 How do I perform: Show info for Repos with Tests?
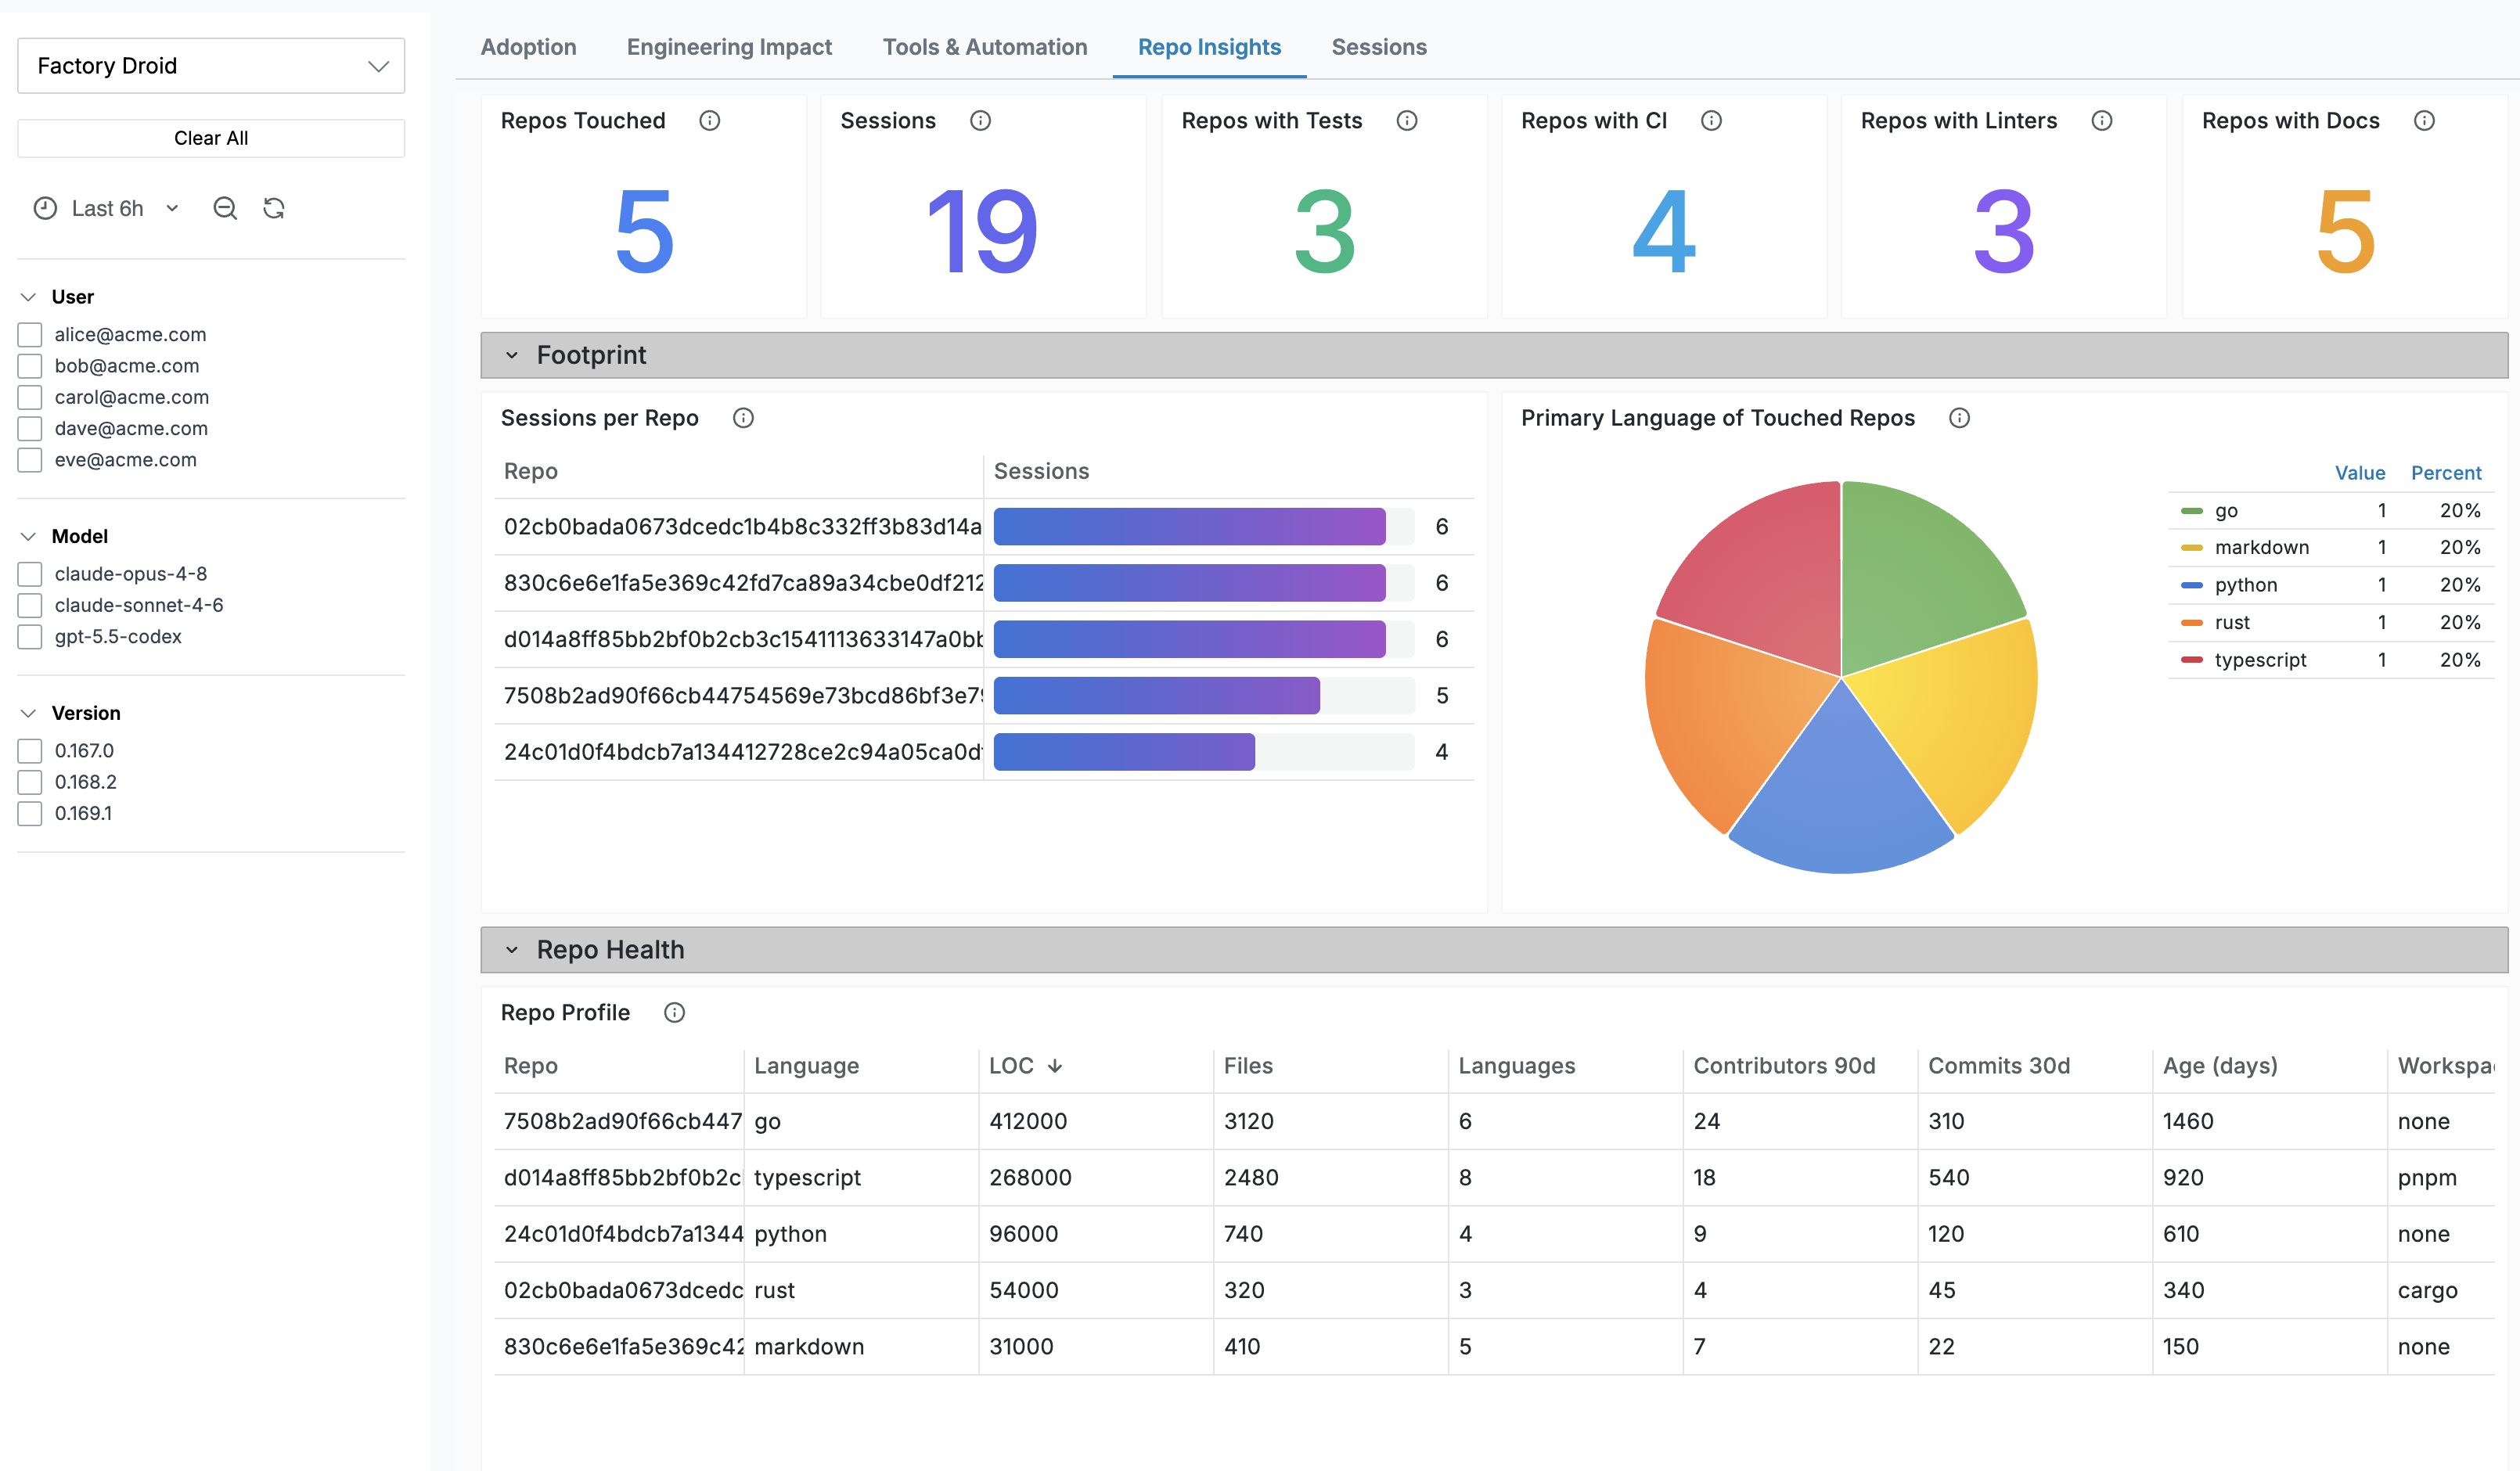[x=1407, y=121]
